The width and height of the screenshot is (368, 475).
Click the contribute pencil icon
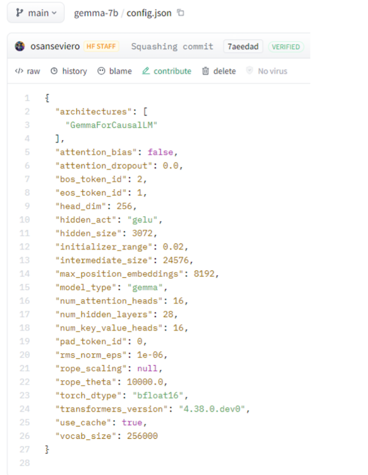pos(146,71)
